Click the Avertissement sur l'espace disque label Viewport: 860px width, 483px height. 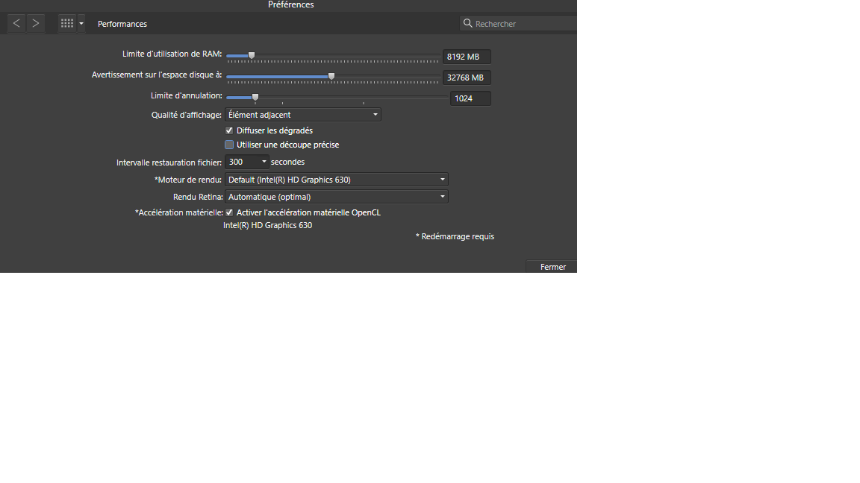click(x=157, y=75)
